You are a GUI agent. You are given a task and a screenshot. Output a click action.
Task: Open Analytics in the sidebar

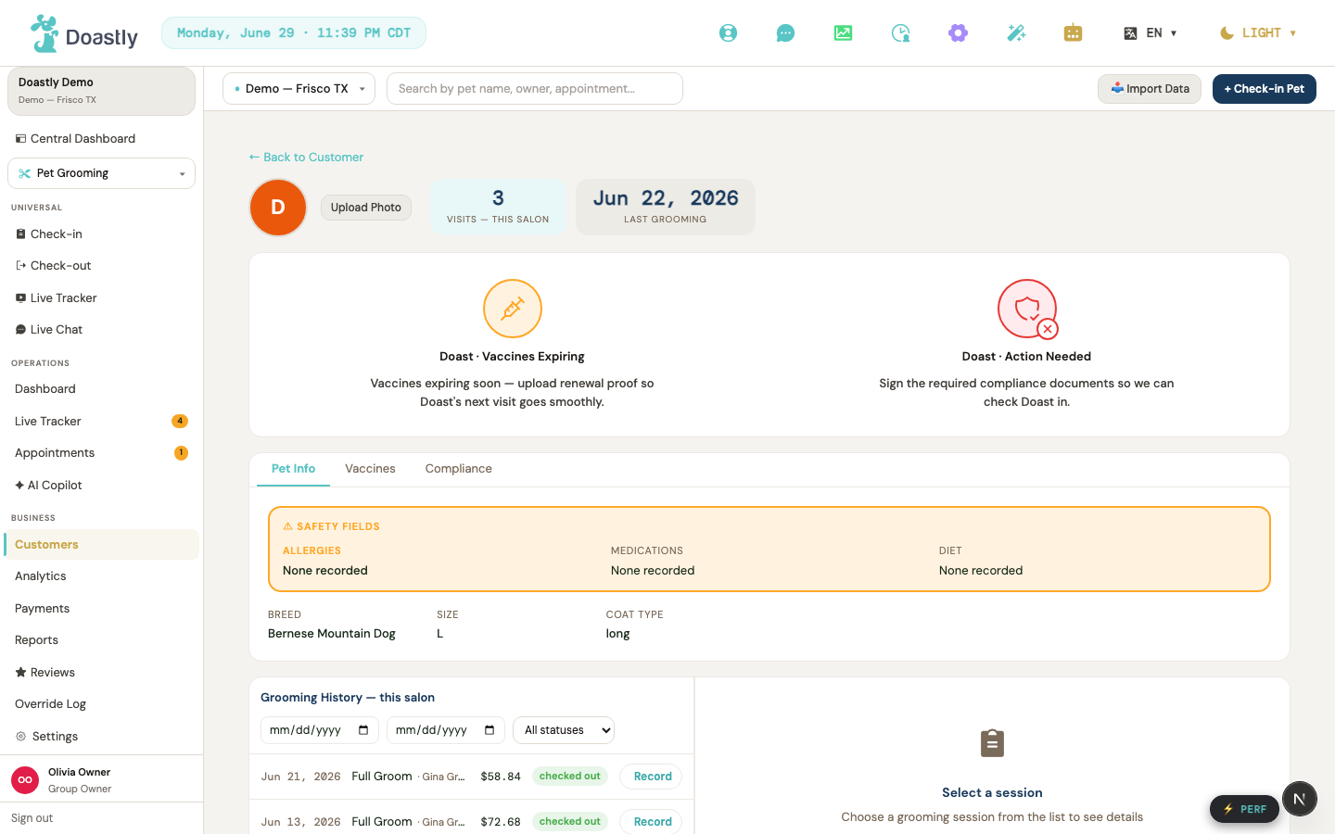tap(101, 576)
